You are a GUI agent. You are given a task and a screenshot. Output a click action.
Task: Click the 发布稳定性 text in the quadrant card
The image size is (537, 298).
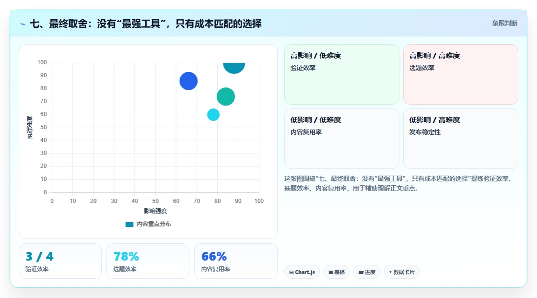coord(425,132)
